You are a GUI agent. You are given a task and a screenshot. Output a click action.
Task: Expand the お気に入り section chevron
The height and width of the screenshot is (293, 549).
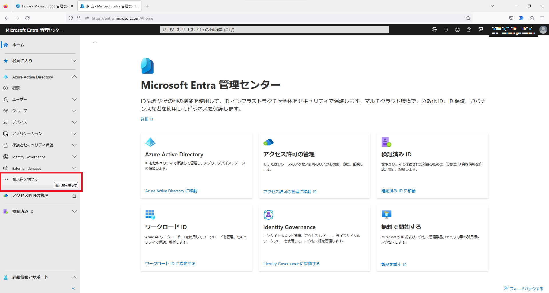tap(74, 61)
